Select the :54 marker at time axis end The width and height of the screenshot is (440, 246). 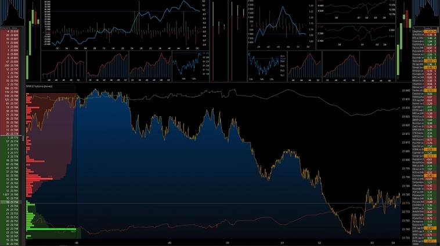click(392, 242)
